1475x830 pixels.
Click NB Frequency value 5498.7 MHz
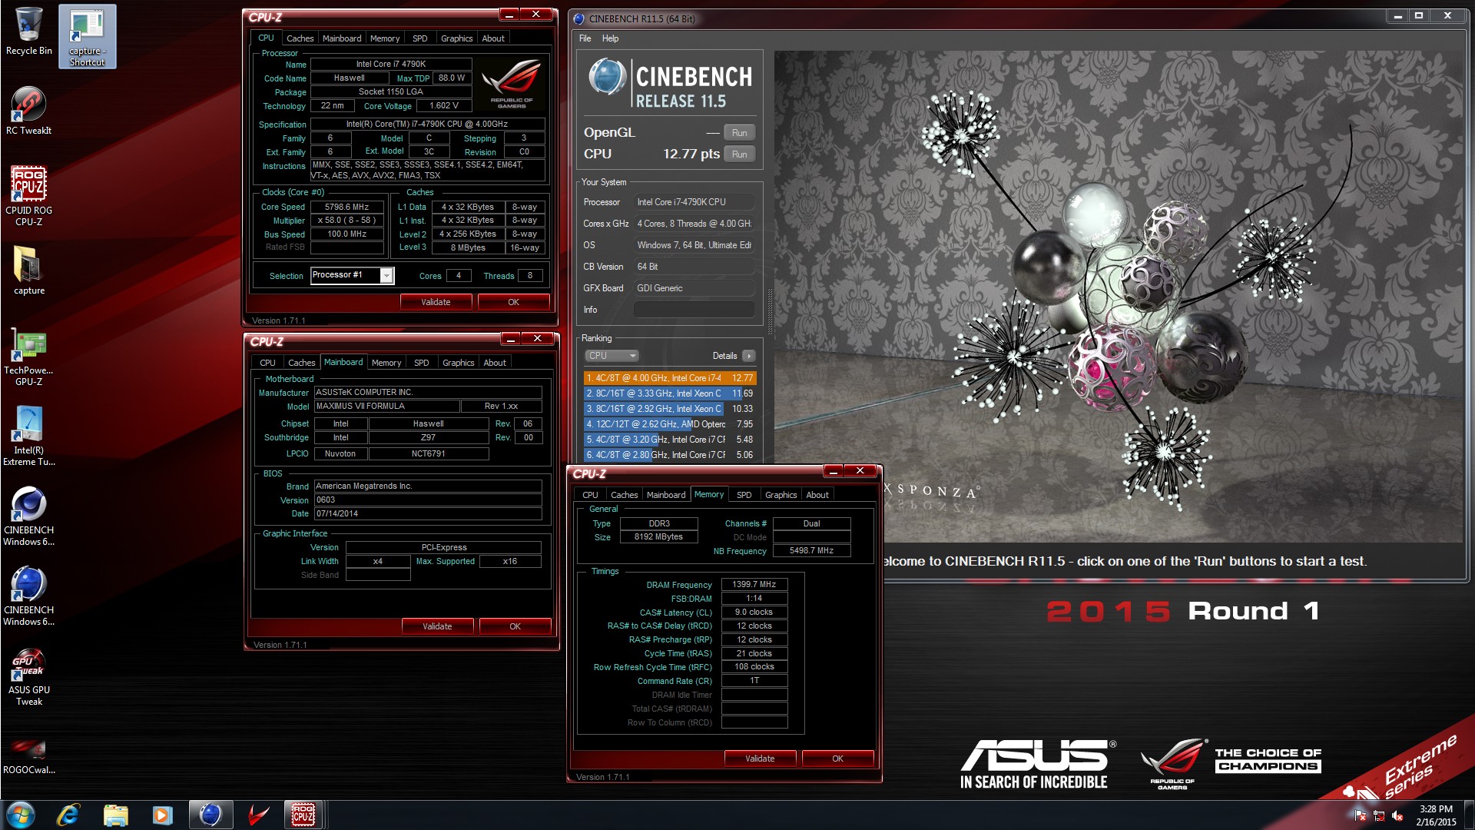[811, 550]
